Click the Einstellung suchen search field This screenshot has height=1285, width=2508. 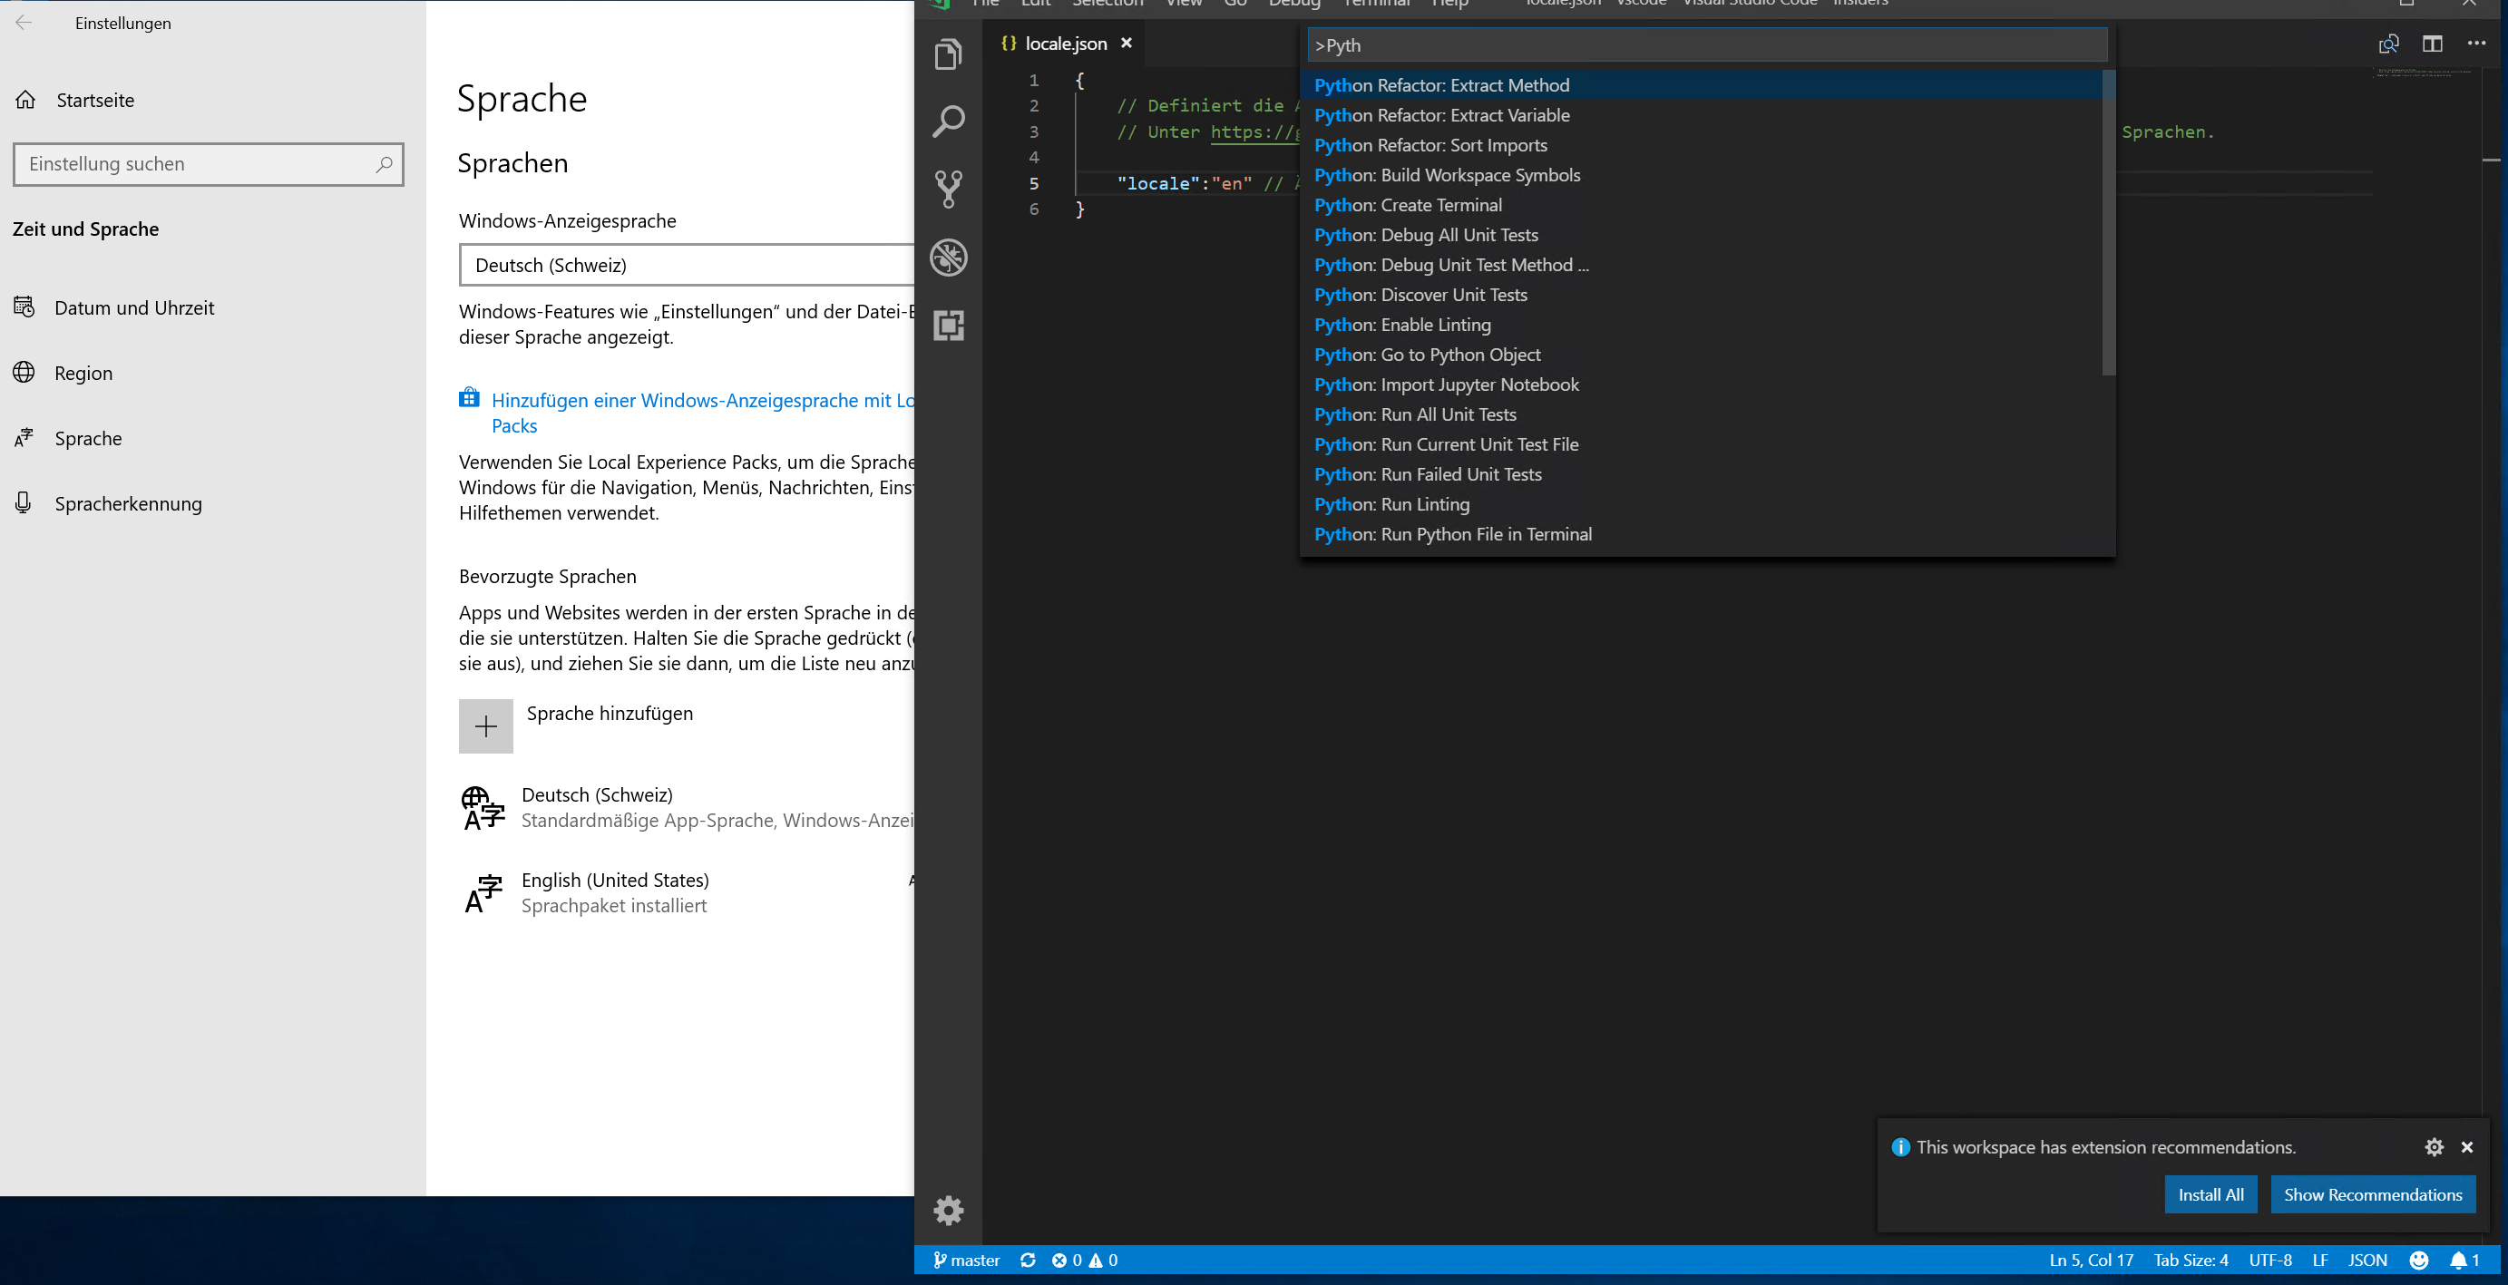pos(195,163)
